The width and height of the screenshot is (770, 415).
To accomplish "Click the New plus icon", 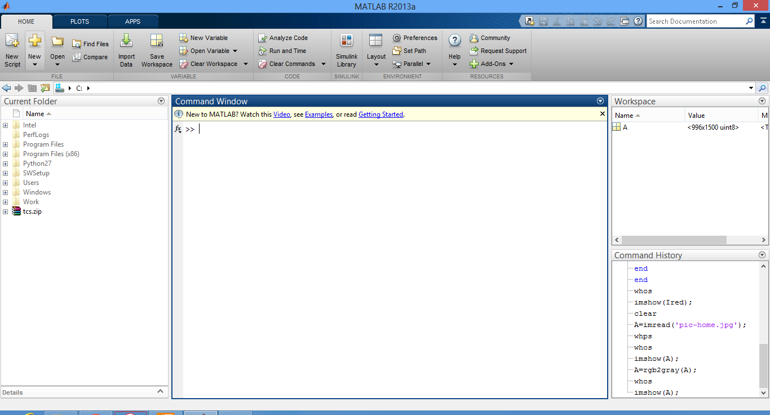I will 34,41.
